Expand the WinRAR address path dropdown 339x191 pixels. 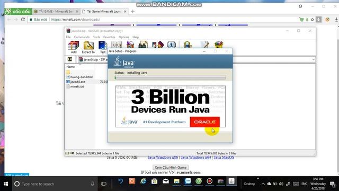point(313,59)
